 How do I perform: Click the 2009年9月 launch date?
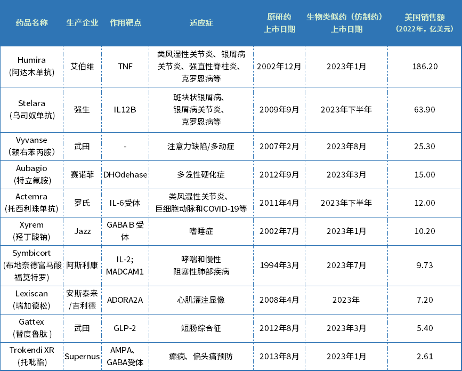pos(279,110)
